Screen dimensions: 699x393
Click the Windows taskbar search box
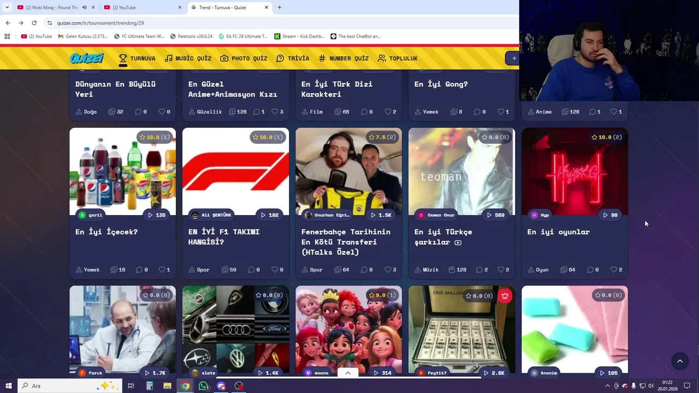coord(70,386)
